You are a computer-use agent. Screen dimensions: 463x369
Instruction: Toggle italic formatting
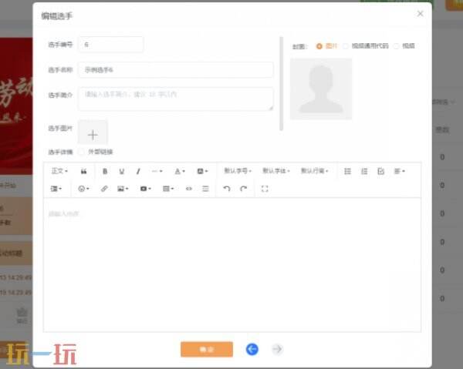138,171
